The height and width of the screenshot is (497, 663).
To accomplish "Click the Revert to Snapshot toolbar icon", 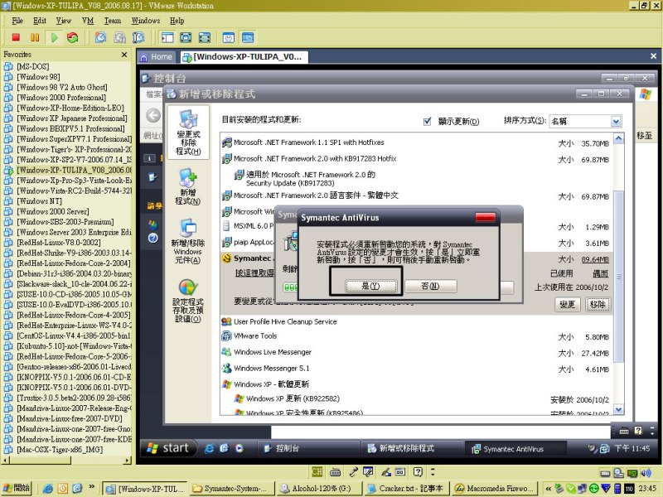I will click(119, 37).
